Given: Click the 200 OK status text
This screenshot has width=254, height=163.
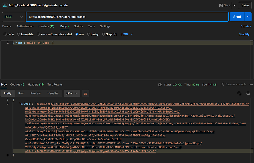Looking at the screenshot, I should (177, 85).
